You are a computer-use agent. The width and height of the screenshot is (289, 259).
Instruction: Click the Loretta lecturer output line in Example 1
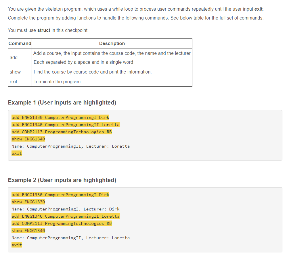70,146
